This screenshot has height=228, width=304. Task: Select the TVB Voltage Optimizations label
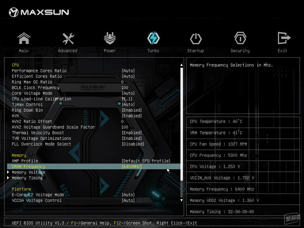(42, 138)
